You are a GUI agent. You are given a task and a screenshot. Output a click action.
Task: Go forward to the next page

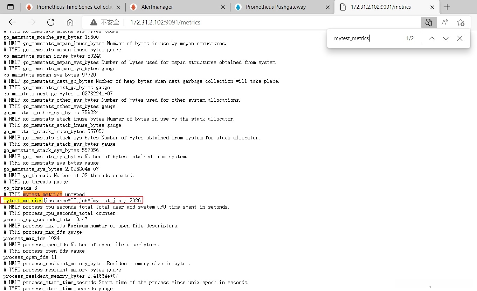pos(32,22)
